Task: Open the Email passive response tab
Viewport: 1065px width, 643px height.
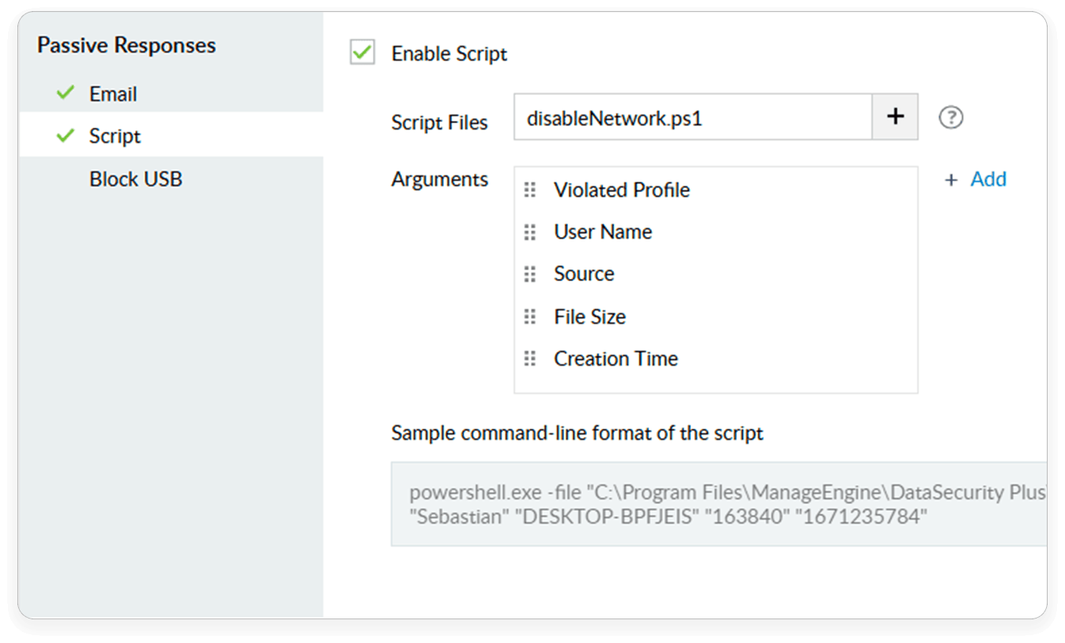Action: pos(171,93)
